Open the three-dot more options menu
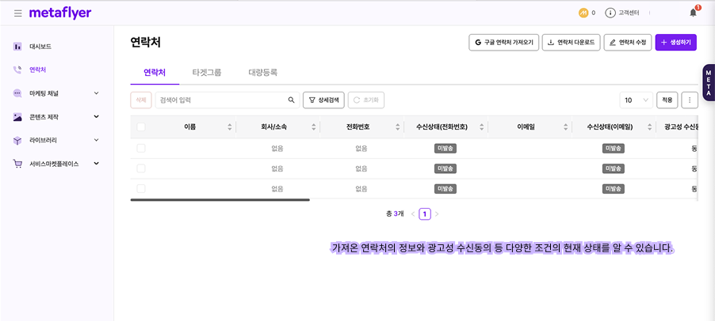Image resolution: width=715 pixels, height=321 pixels. click(x=689, y=100)
